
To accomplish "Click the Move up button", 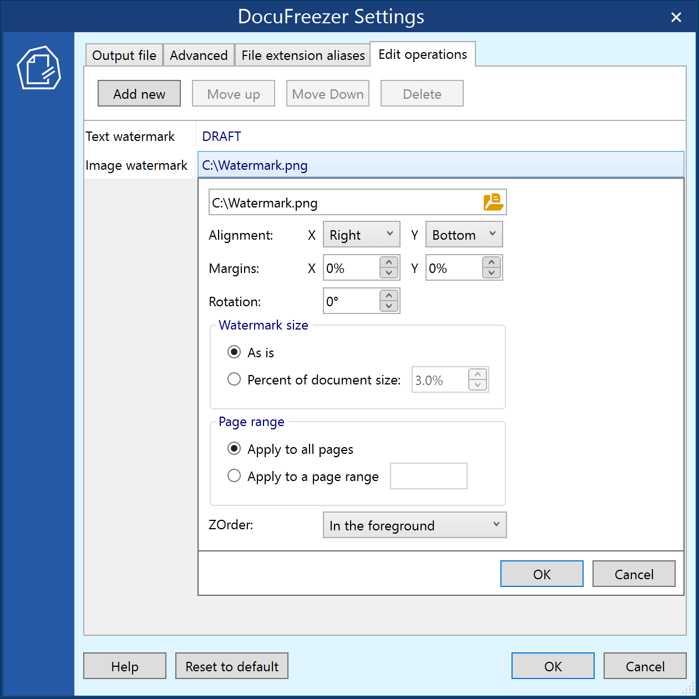I will 234,94.
